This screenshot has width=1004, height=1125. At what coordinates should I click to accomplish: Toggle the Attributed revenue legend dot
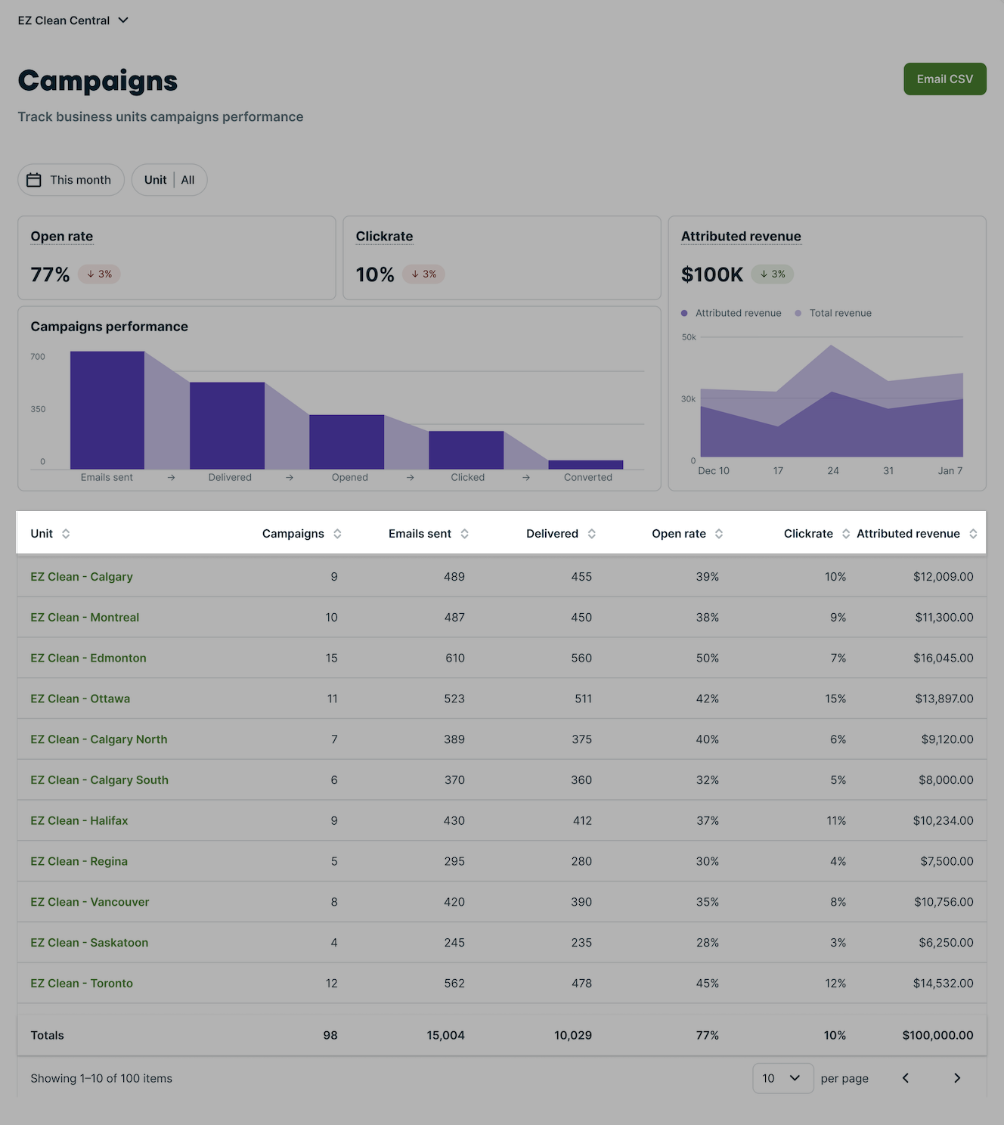684,313
